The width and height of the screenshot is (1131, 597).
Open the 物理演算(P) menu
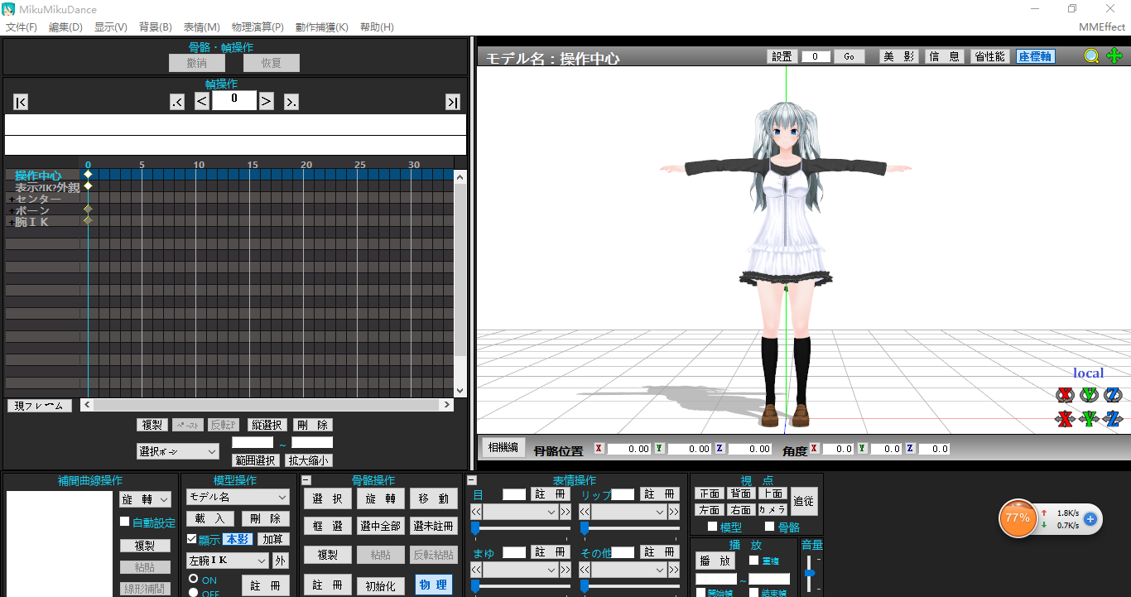tap(257, 27)
